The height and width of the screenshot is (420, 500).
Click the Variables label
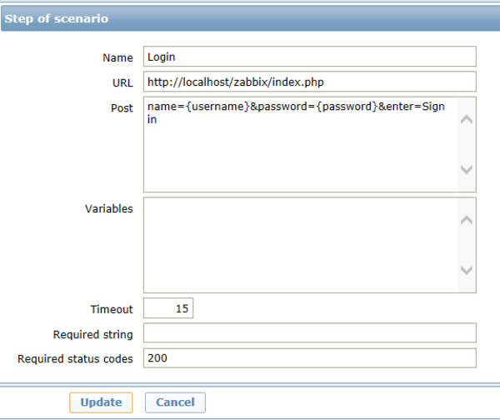click(x=108, y=208)
